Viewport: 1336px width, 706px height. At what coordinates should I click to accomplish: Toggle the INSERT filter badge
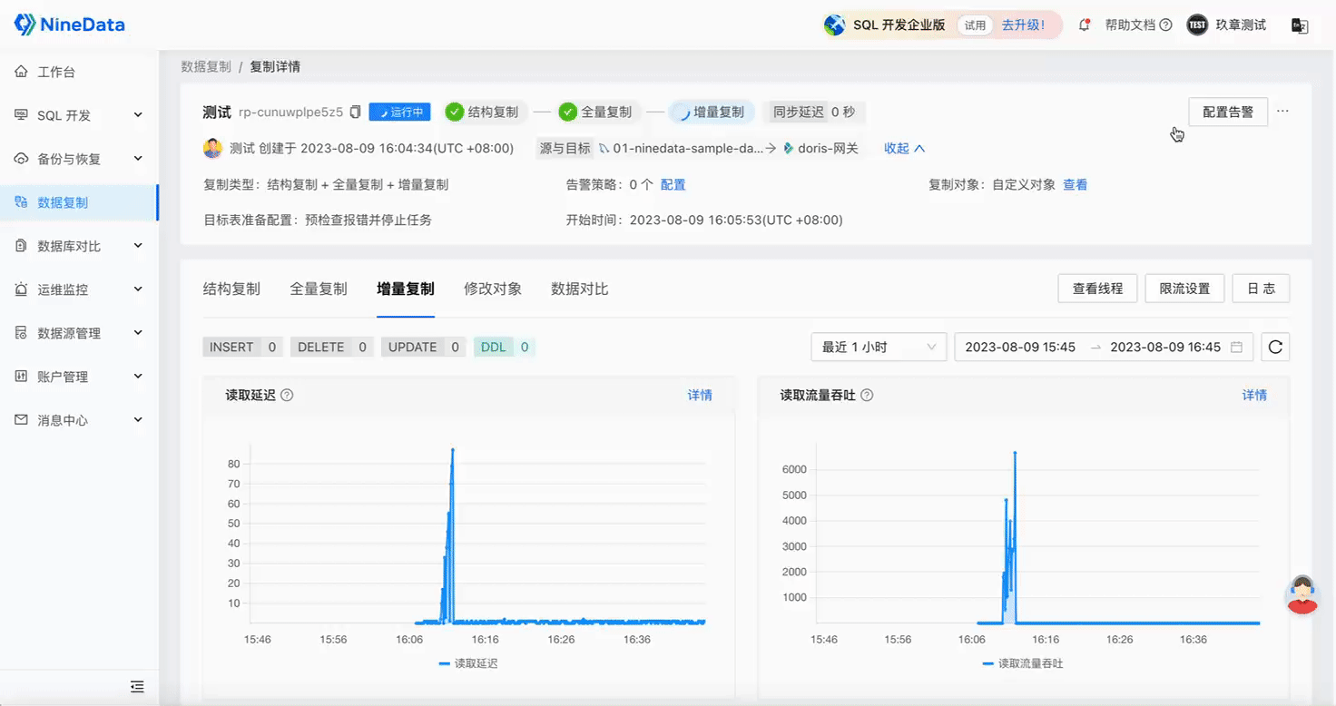pyautogui.click(x=242, y=347)
